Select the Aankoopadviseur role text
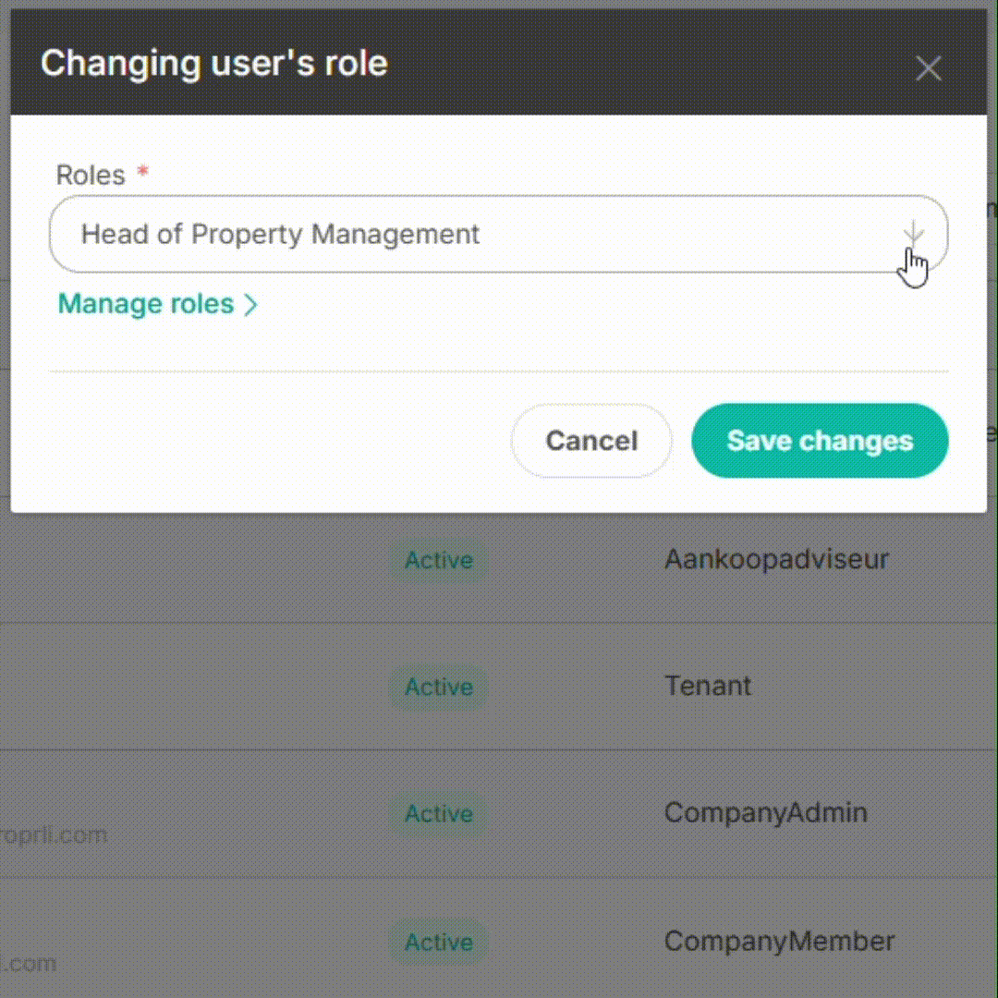The height and width of the screenshot is (998, 998). pos(776,559)
